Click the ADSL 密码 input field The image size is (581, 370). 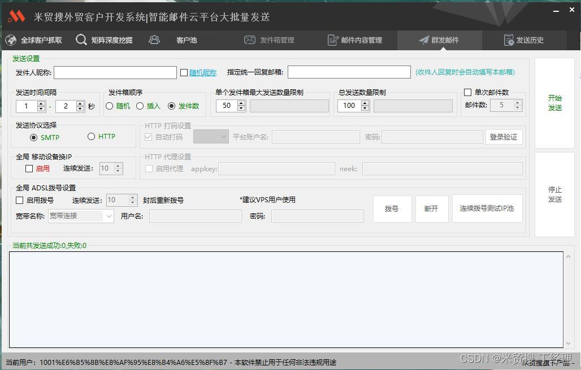[x=318, y=216]
